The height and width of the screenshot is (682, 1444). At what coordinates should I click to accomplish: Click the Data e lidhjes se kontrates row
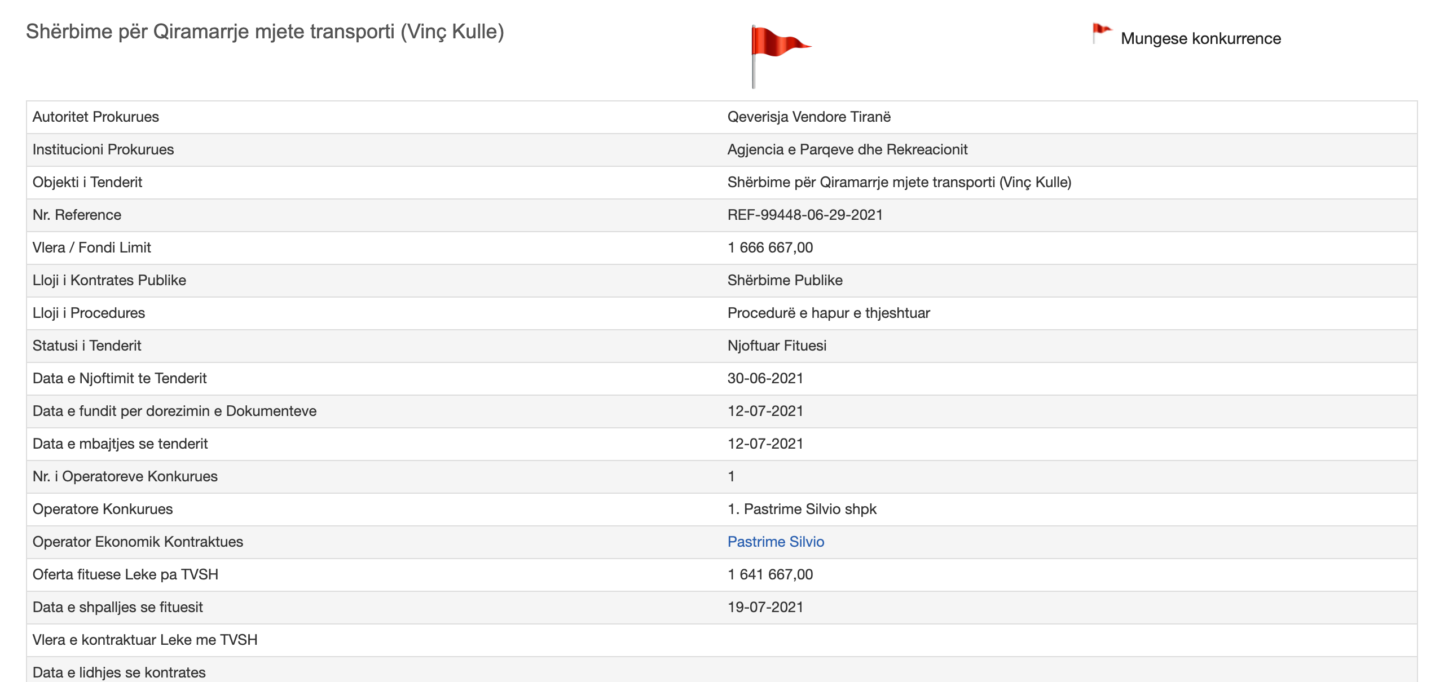(x=118, y=672)
